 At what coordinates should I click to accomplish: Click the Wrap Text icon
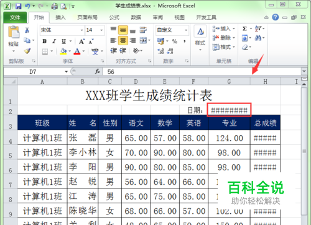143,30
